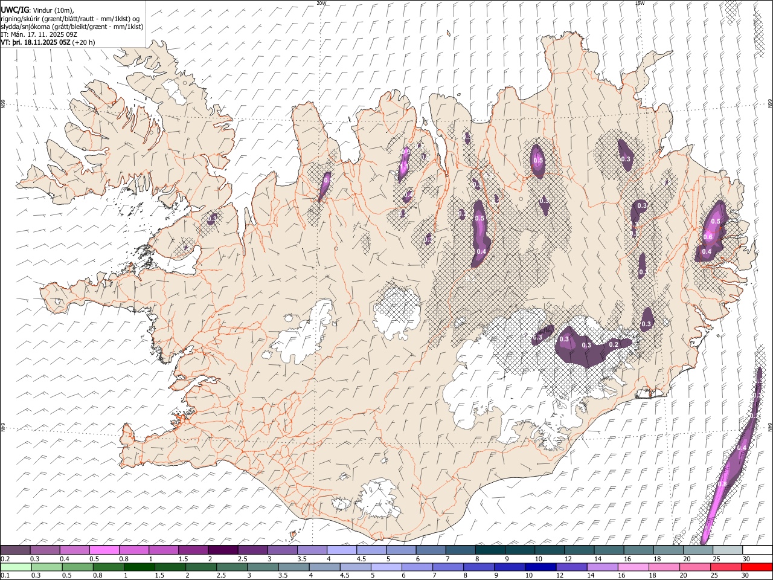
Task: Click the "0.4" value in the offshore band
Action: tap(742, 448)
